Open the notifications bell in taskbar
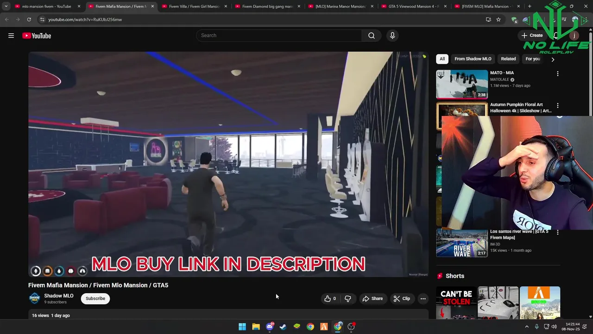Screen dimensions: 593x334 585,327
